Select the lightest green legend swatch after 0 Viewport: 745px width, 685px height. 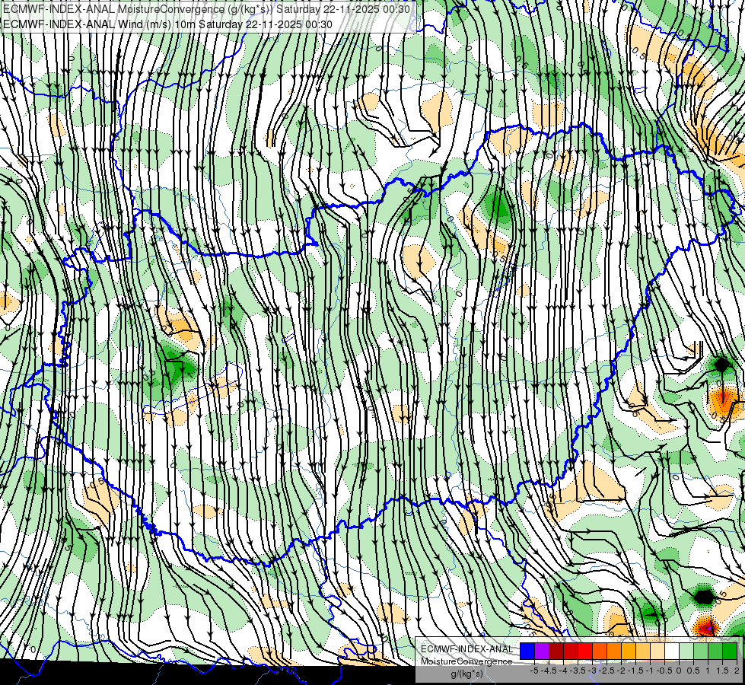pos(686,651)
